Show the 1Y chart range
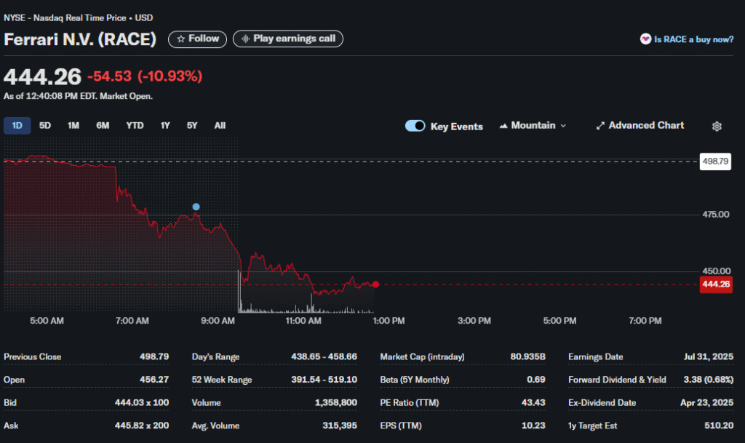745x443 pixels. point(165,125)
